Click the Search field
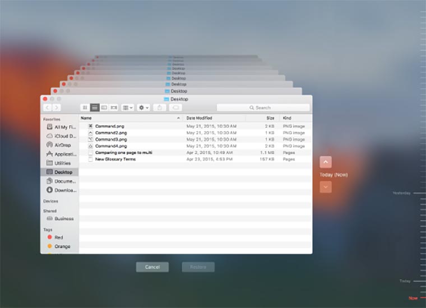The height and width of the screenshot is (308, 426). [x=263, y=108]
